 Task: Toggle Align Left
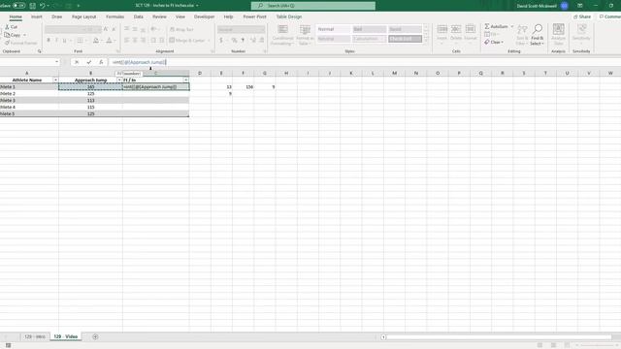click(127, 41)
